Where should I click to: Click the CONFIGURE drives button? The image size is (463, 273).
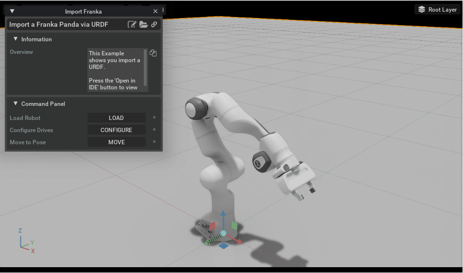pos(116,130)
